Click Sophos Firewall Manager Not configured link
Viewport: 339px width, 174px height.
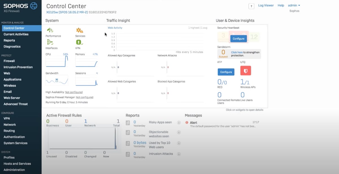pos(84,97)
